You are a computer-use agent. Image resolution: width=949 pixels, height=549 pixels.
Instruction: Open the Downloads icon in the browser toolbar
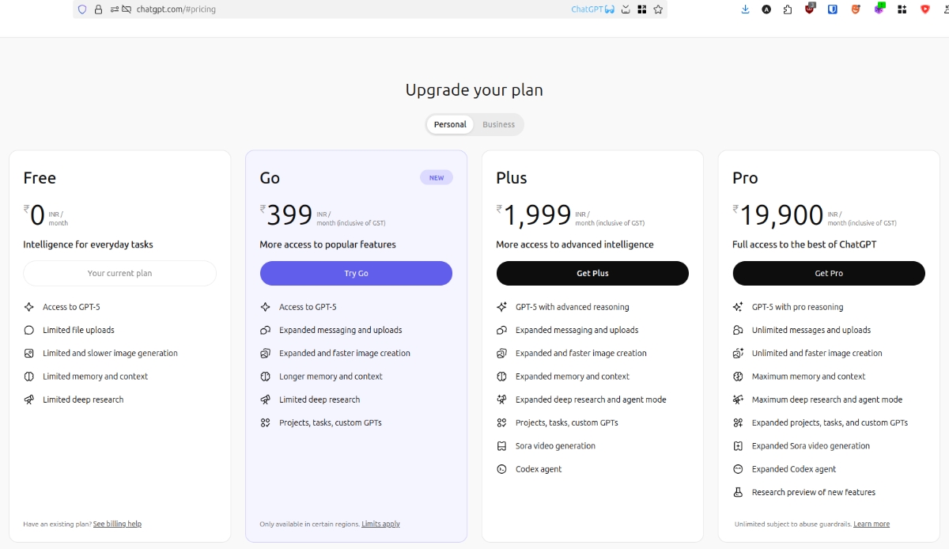[744, 9]
